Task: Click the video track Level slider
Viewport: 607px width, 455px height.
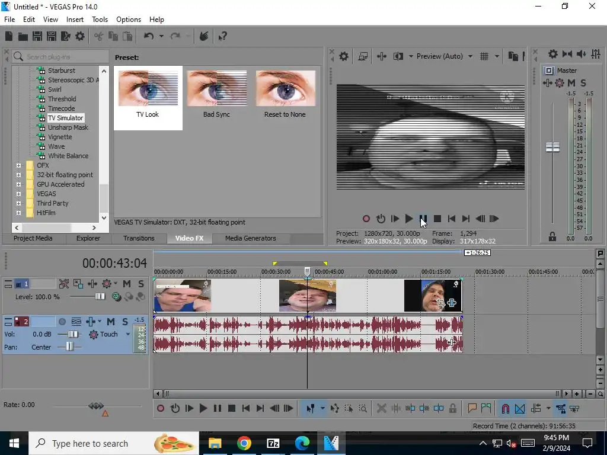Action: click(x=100, y=297)
